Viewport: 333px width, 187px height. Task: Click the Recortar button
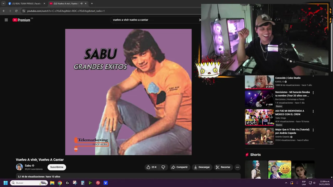(x=223, y=167)
